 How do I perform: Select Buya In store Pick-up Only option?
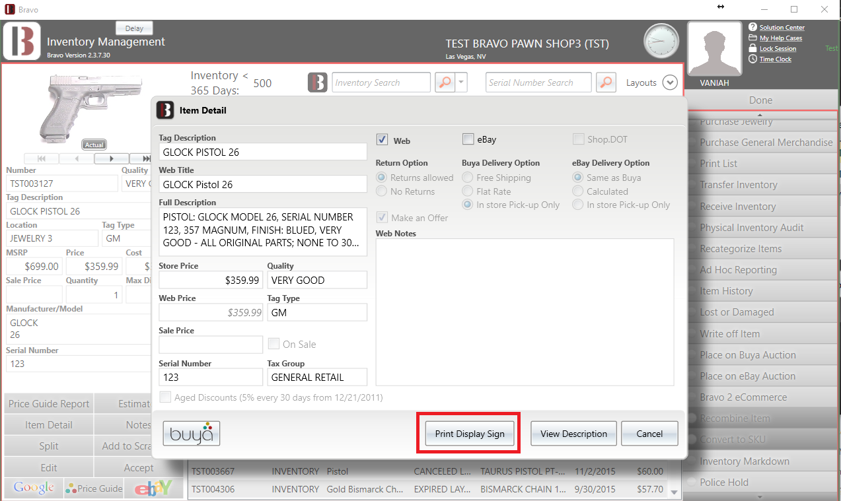(467, 205)
